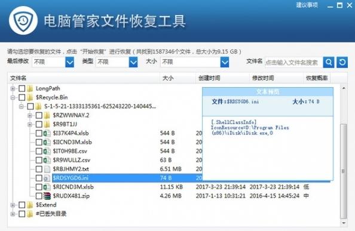Check the $Recycle.Bin checkbox
This screenshot has width=355, height=231.
(22, 97)
